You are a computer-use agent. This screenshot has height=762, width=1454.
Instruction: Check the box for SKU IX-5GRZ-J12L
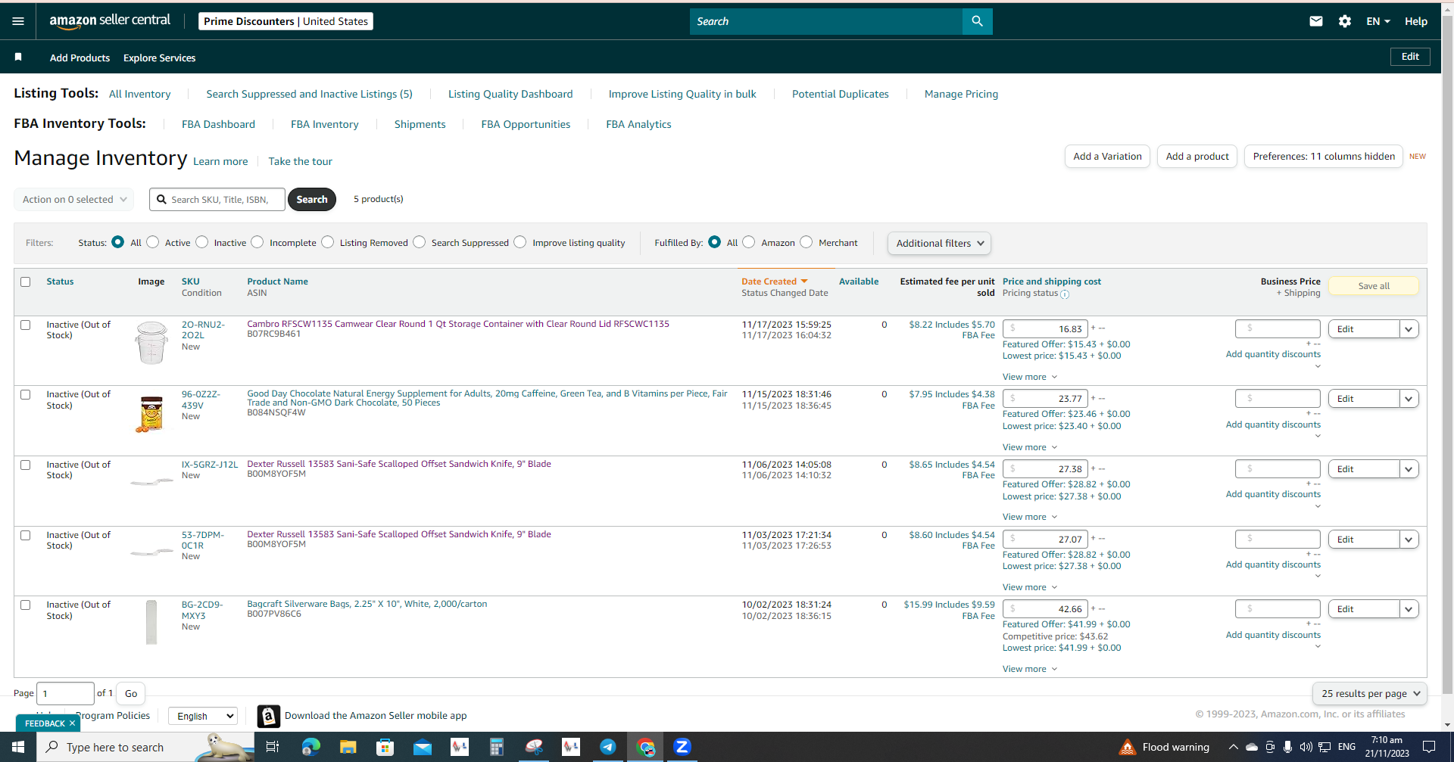26,465
